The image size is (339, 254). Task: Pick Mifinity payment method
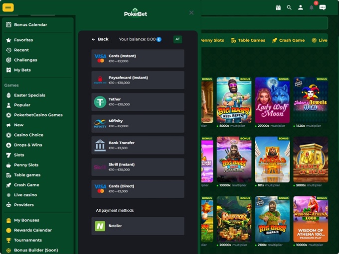[x=138, y=124]
